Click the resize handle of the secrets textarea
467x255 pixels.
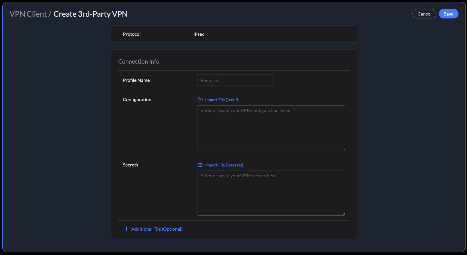point(344,214)
